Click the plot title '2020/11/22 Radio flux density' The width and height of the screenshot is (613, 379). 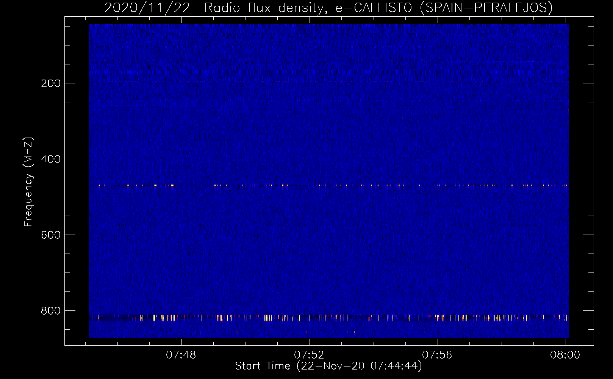328,7
